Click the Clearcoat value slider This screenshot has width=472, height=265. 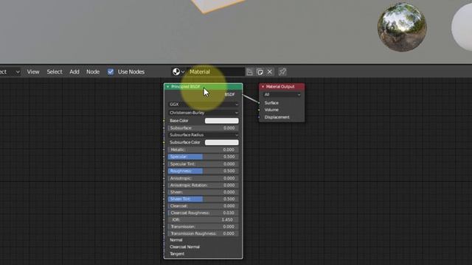pyautogui.click(x=204, y=206)
